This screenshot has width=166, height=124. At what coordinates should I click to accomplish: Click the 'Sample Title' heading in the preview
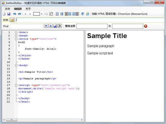point(107,36)
